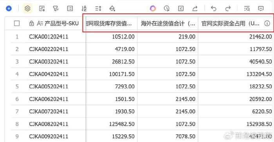Click the inventory value cell 1501.50
Image resolution: width=274 pixels, height=142 pixels.
coord(112,99)
